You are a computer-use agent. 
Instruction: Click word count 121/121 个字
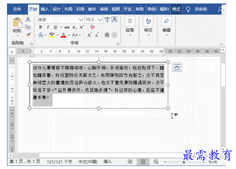click(60, 162)
